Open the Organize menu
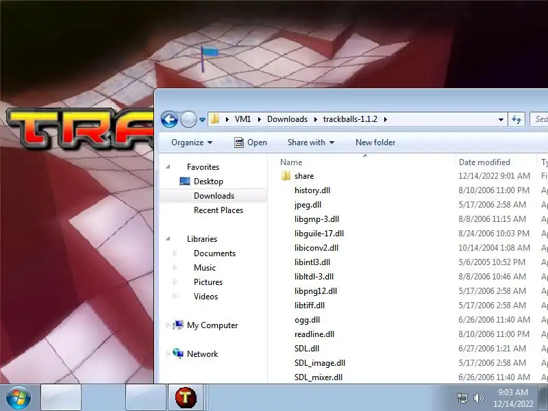Screen dimensions: 548x411 pyautogui.click(x=192, y=142)
